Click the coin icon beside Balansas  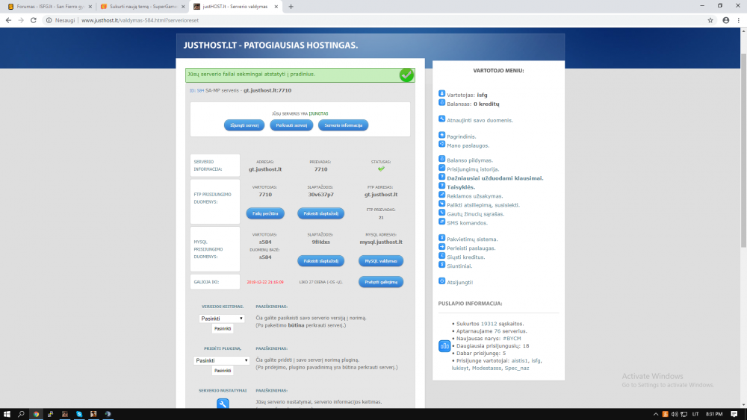tap(441, 103)
